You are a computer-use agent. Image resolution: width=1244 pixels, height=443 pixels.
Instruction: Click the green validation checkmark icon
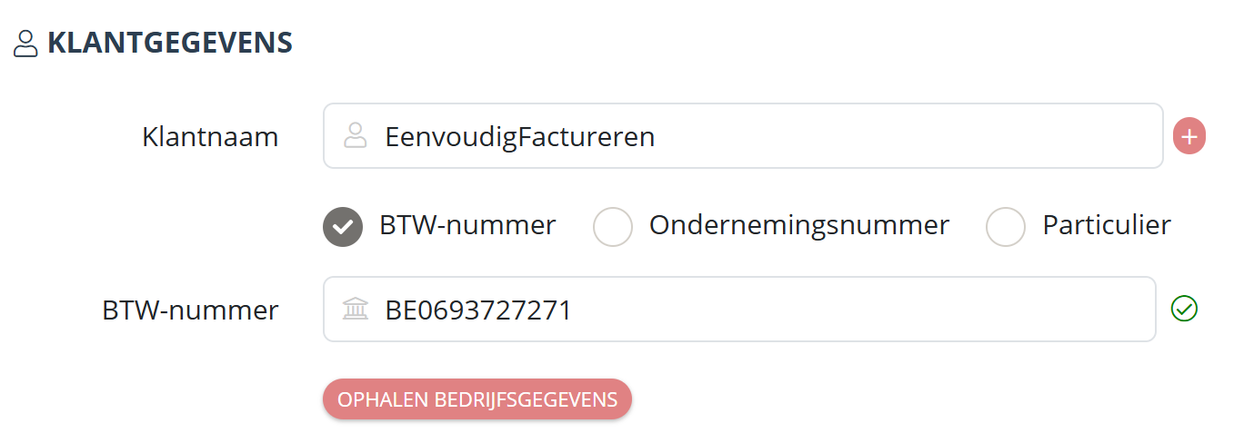(x=1184, y=310)
